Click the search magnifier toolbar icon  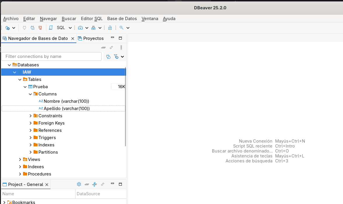tap(122, 28)
